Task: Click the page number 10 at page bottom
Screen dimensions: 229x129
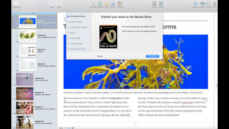Action: 136,124
